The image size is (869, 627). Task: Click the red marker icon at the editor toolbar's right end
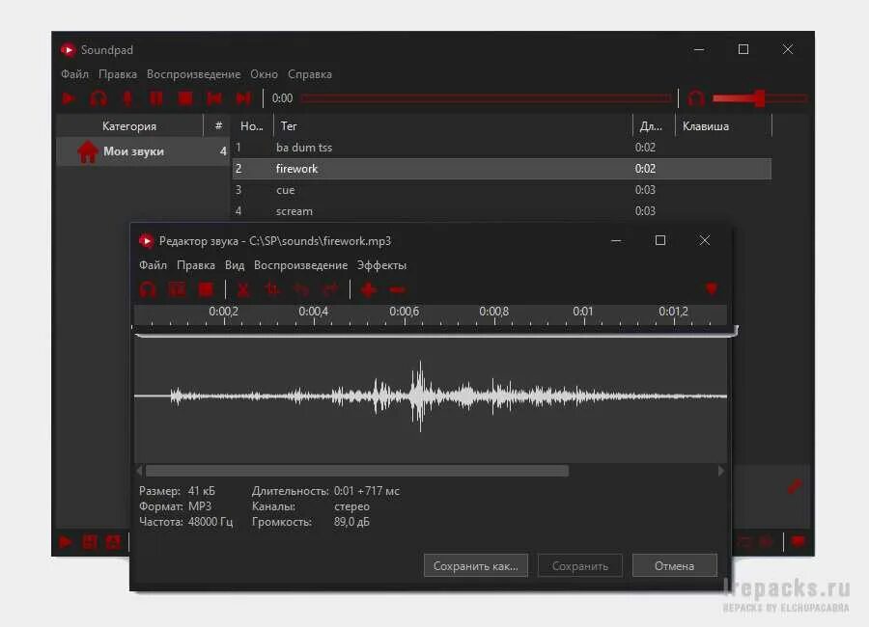pos(712,288)
